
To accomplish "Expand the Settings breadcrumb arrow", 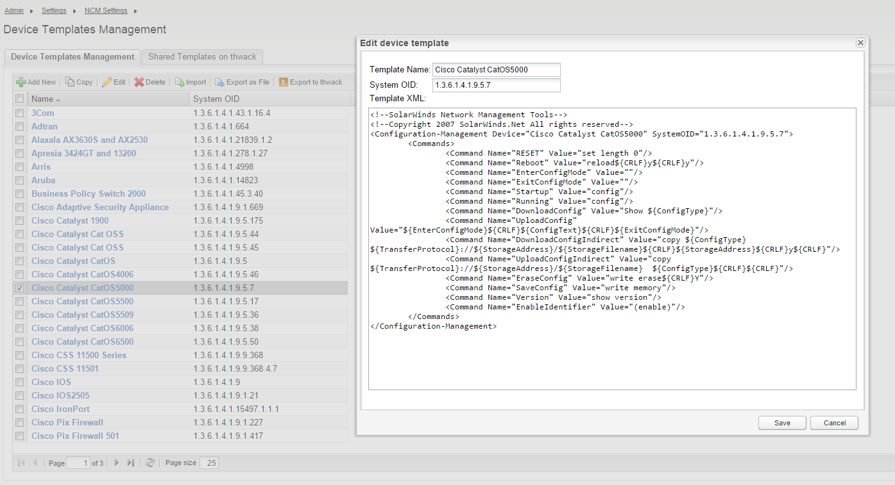I will point(74,11).
